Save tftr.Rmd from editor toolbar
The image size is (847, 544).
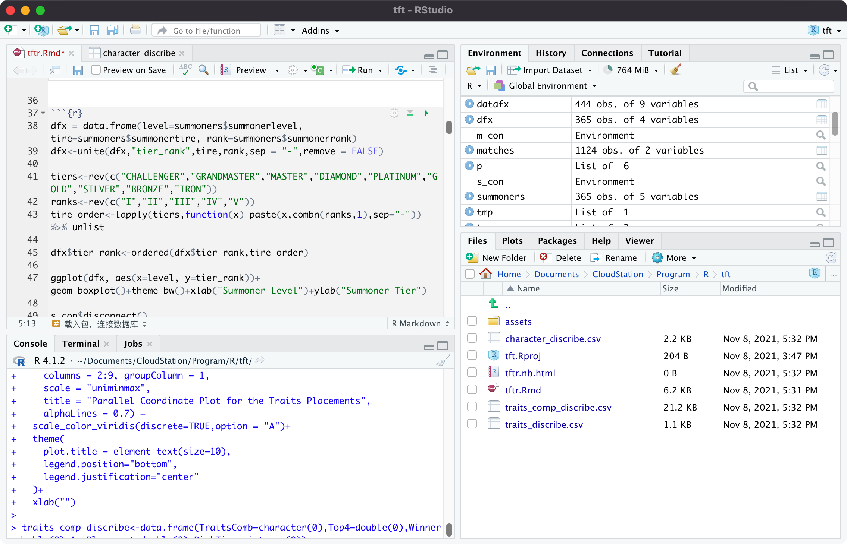[x=78, y=70]
